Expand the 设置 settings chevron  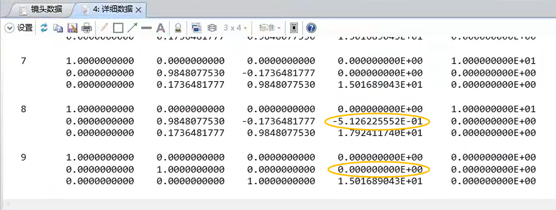coord(9,28)
